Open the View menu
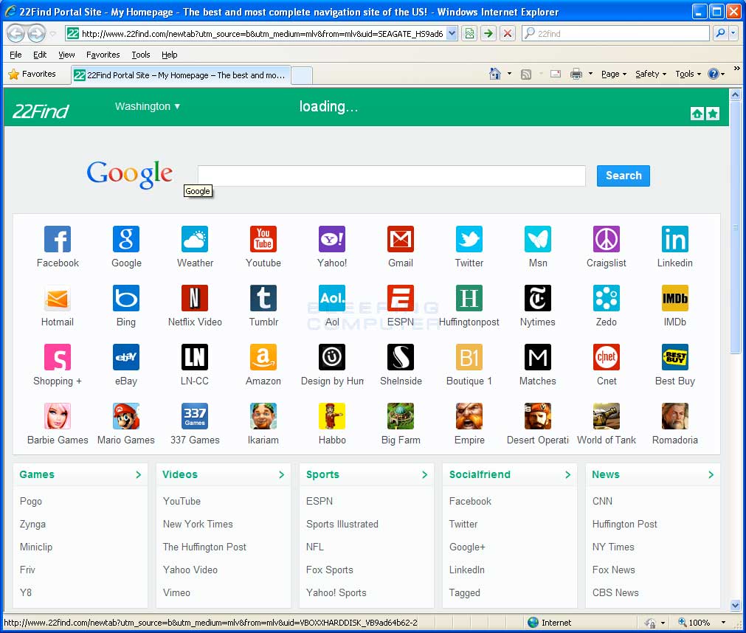This screenshot has width=746, height=633. pyautogui.click(x=66, y=55)
